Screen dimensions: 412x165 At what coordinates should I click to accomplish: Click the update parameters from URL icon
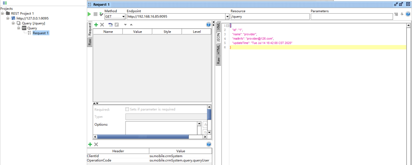coord(110,24)
